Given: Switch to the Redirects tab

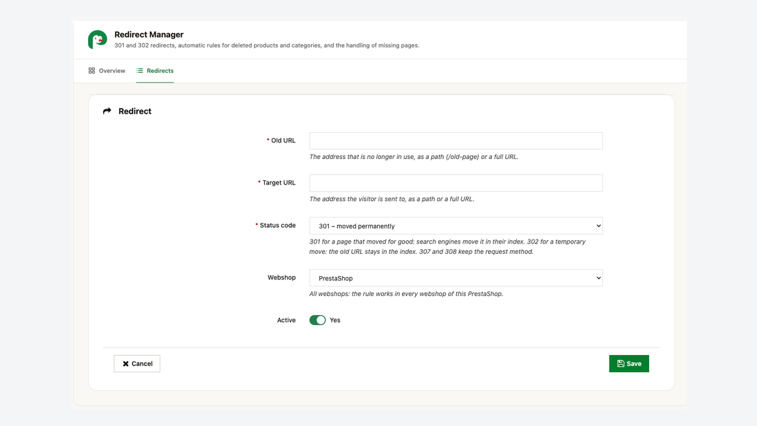Looking at the screenshot, I should click(x=155, y=70).
